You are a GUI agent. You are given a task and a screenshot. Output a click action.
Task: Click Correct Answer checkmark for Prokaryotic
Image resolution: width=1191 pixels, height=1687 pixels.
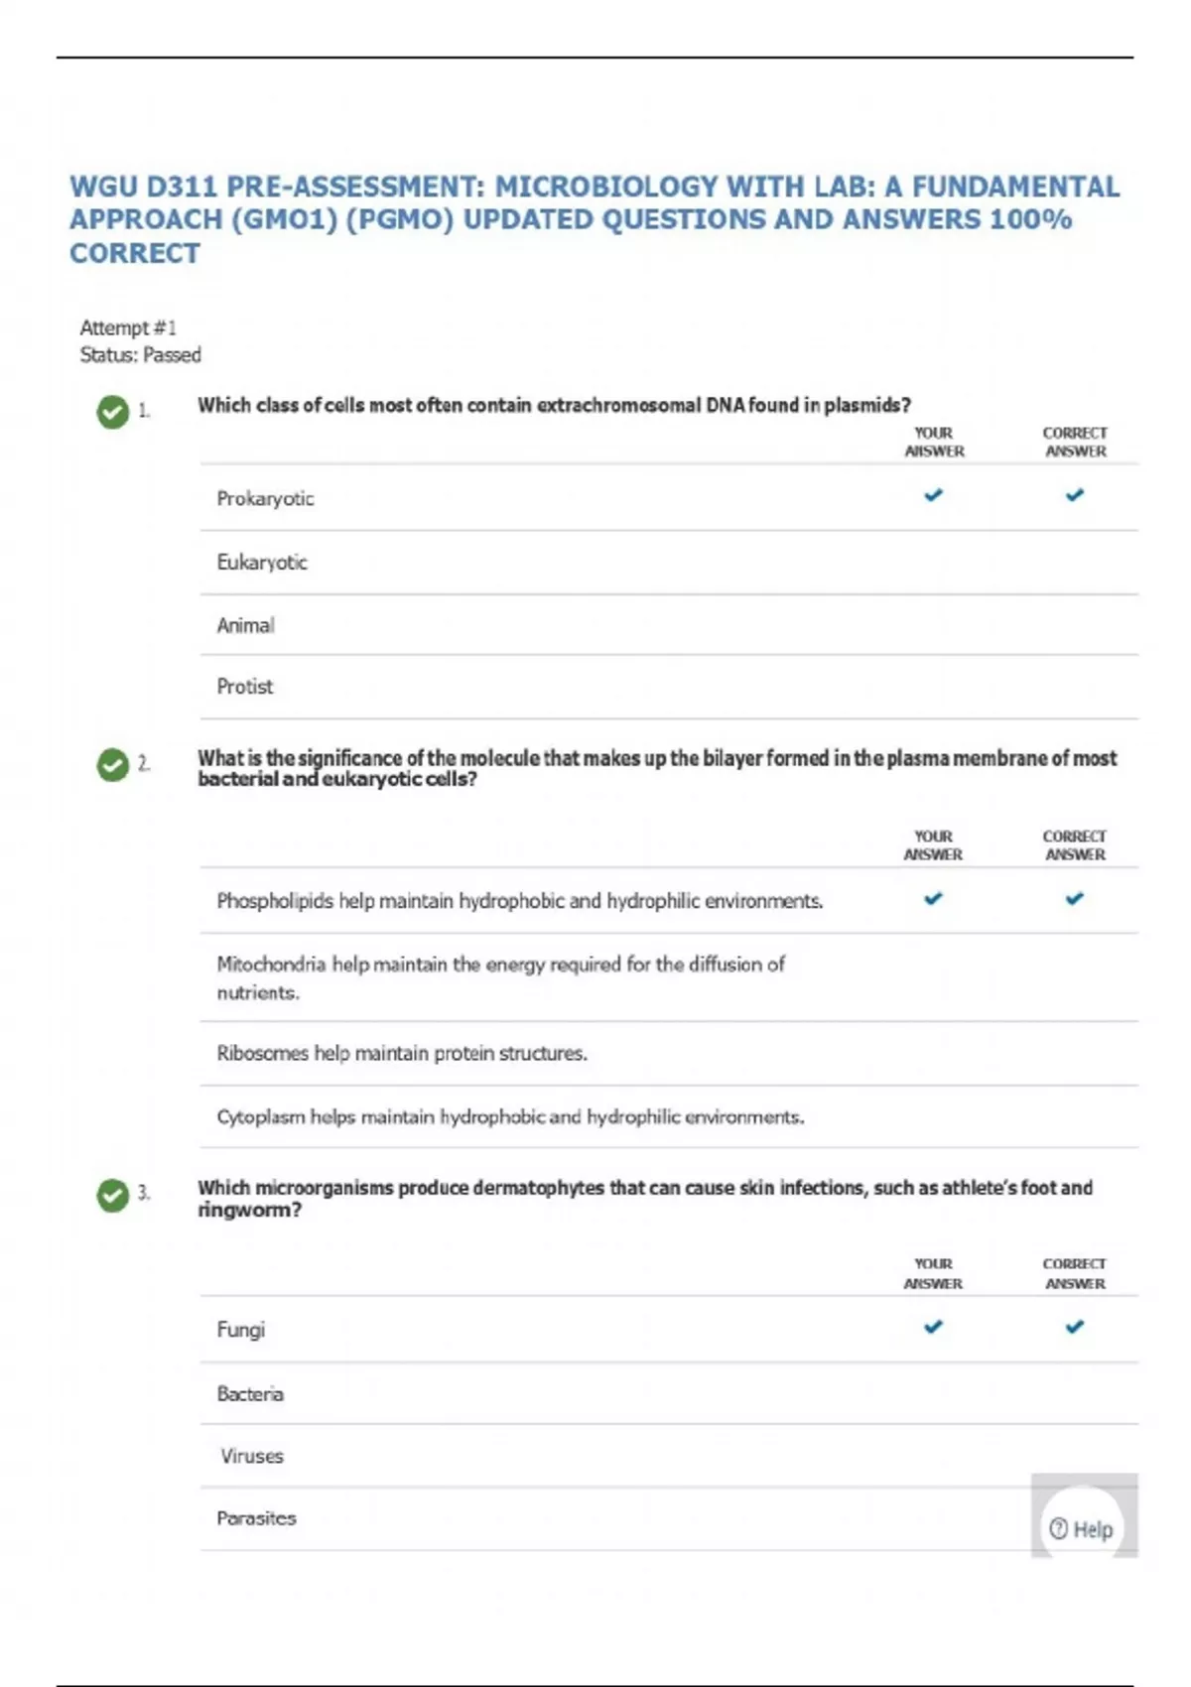pos(1075,495)
